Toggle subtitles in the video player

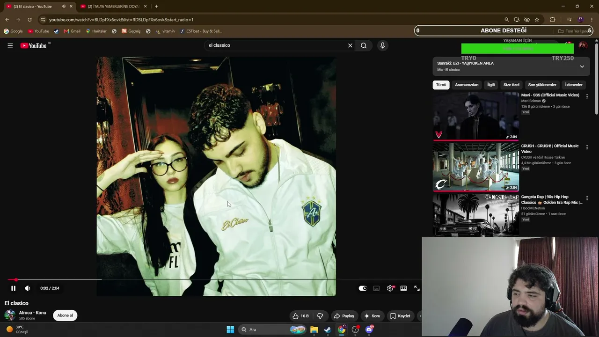(x=376, y=288)
